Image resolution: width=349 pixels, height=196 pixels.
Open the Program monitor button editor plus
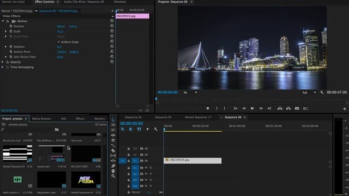coord(345,109)
